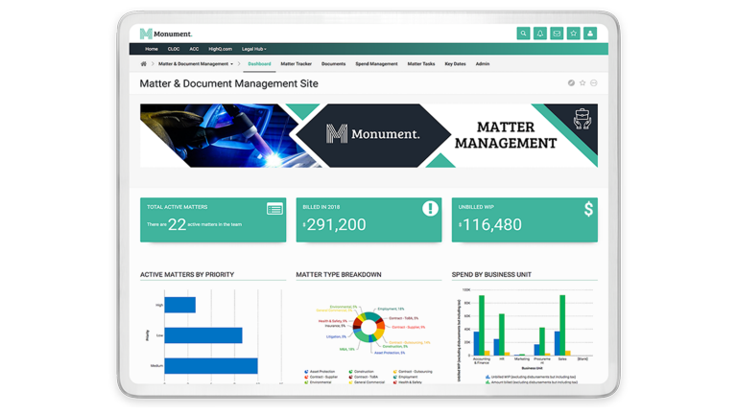Click Sales green billed bar in spend chart
The height and width of the screenshot is (414, 737).
point(562,325)
